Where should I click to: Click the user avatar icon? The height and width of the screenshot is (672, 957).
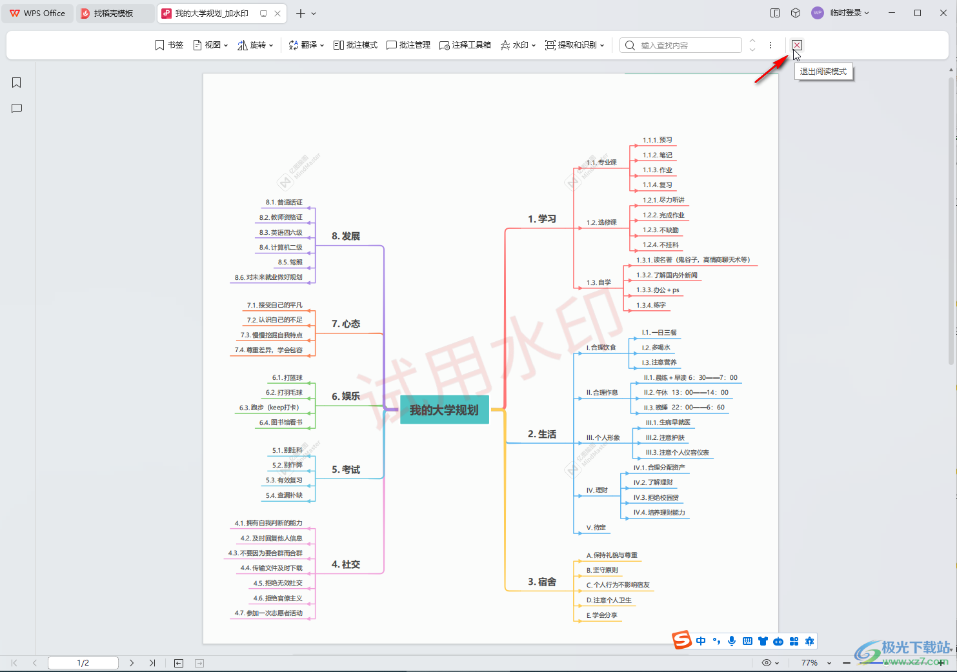(818, 13)
